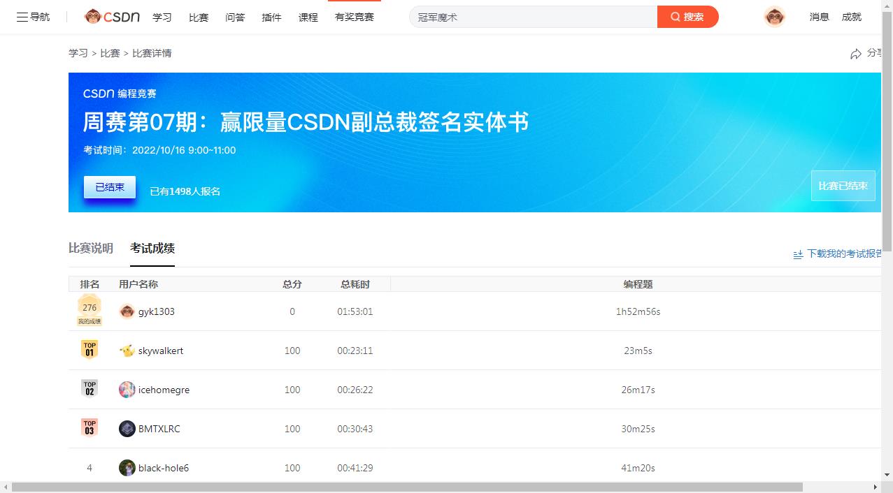Click 下载我的考试报告 link
The width and height of the screenshot is (893, 493).
(844, 254)
